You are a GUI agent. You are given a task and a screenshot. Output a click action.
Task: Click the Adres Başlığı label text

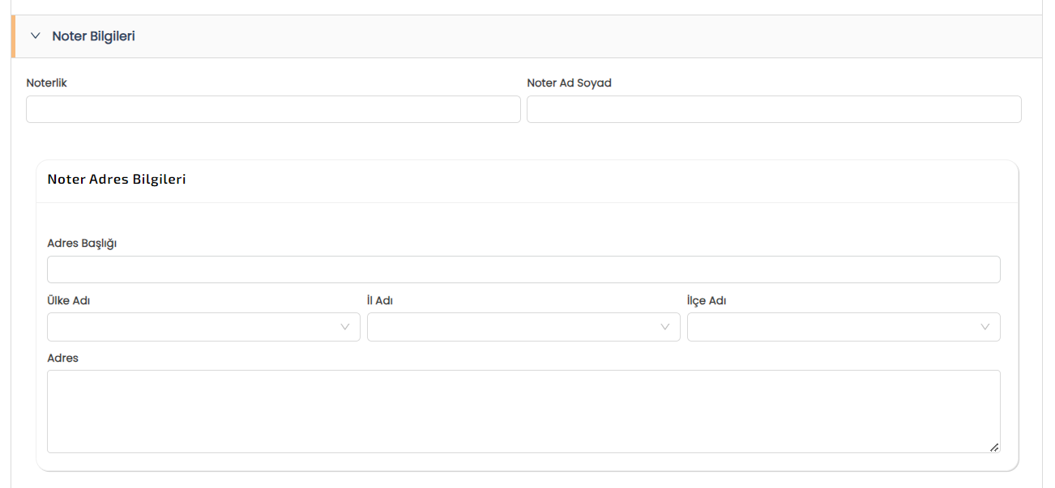click(x=83, y=243)
